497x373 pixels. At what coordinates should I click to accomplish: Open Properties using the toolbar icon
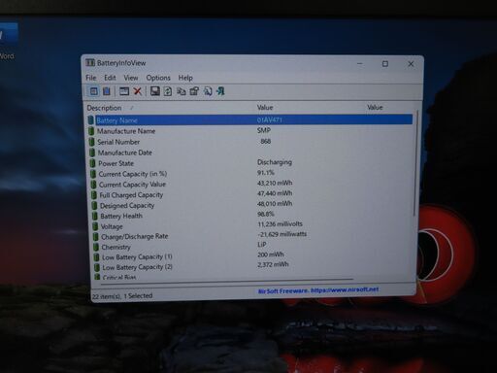click(194, 91)
